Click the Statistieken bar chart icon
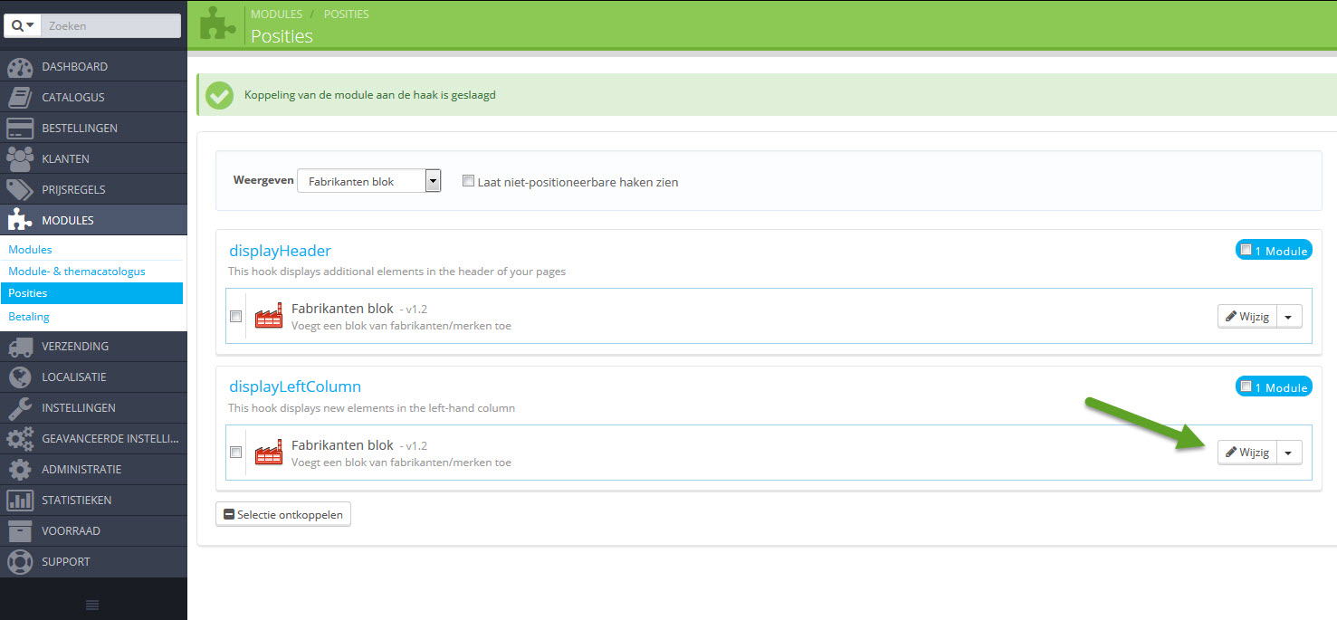The width and height of the screenshot is (1337, 620). (20, 501)
